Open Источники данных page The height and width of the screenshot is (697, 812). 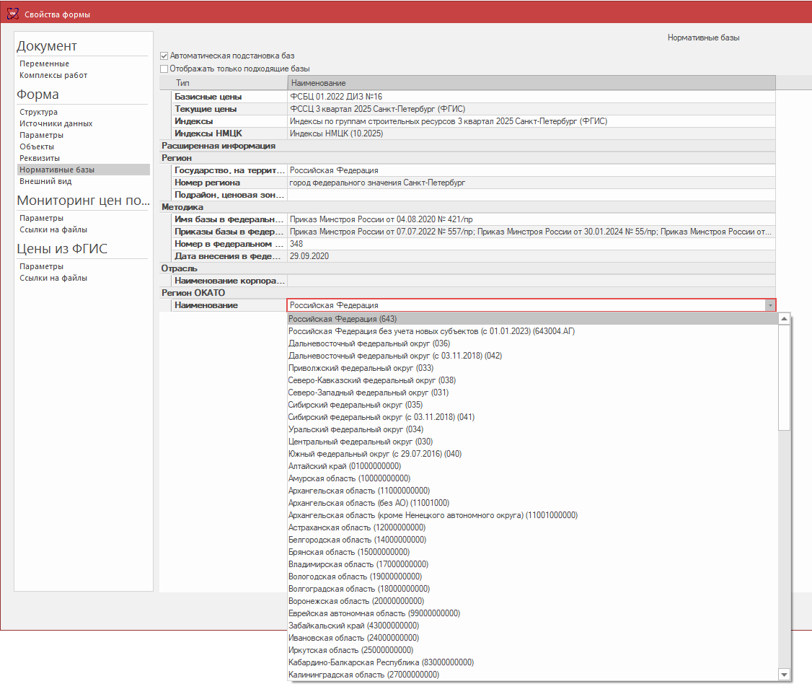tap(56, 123)
